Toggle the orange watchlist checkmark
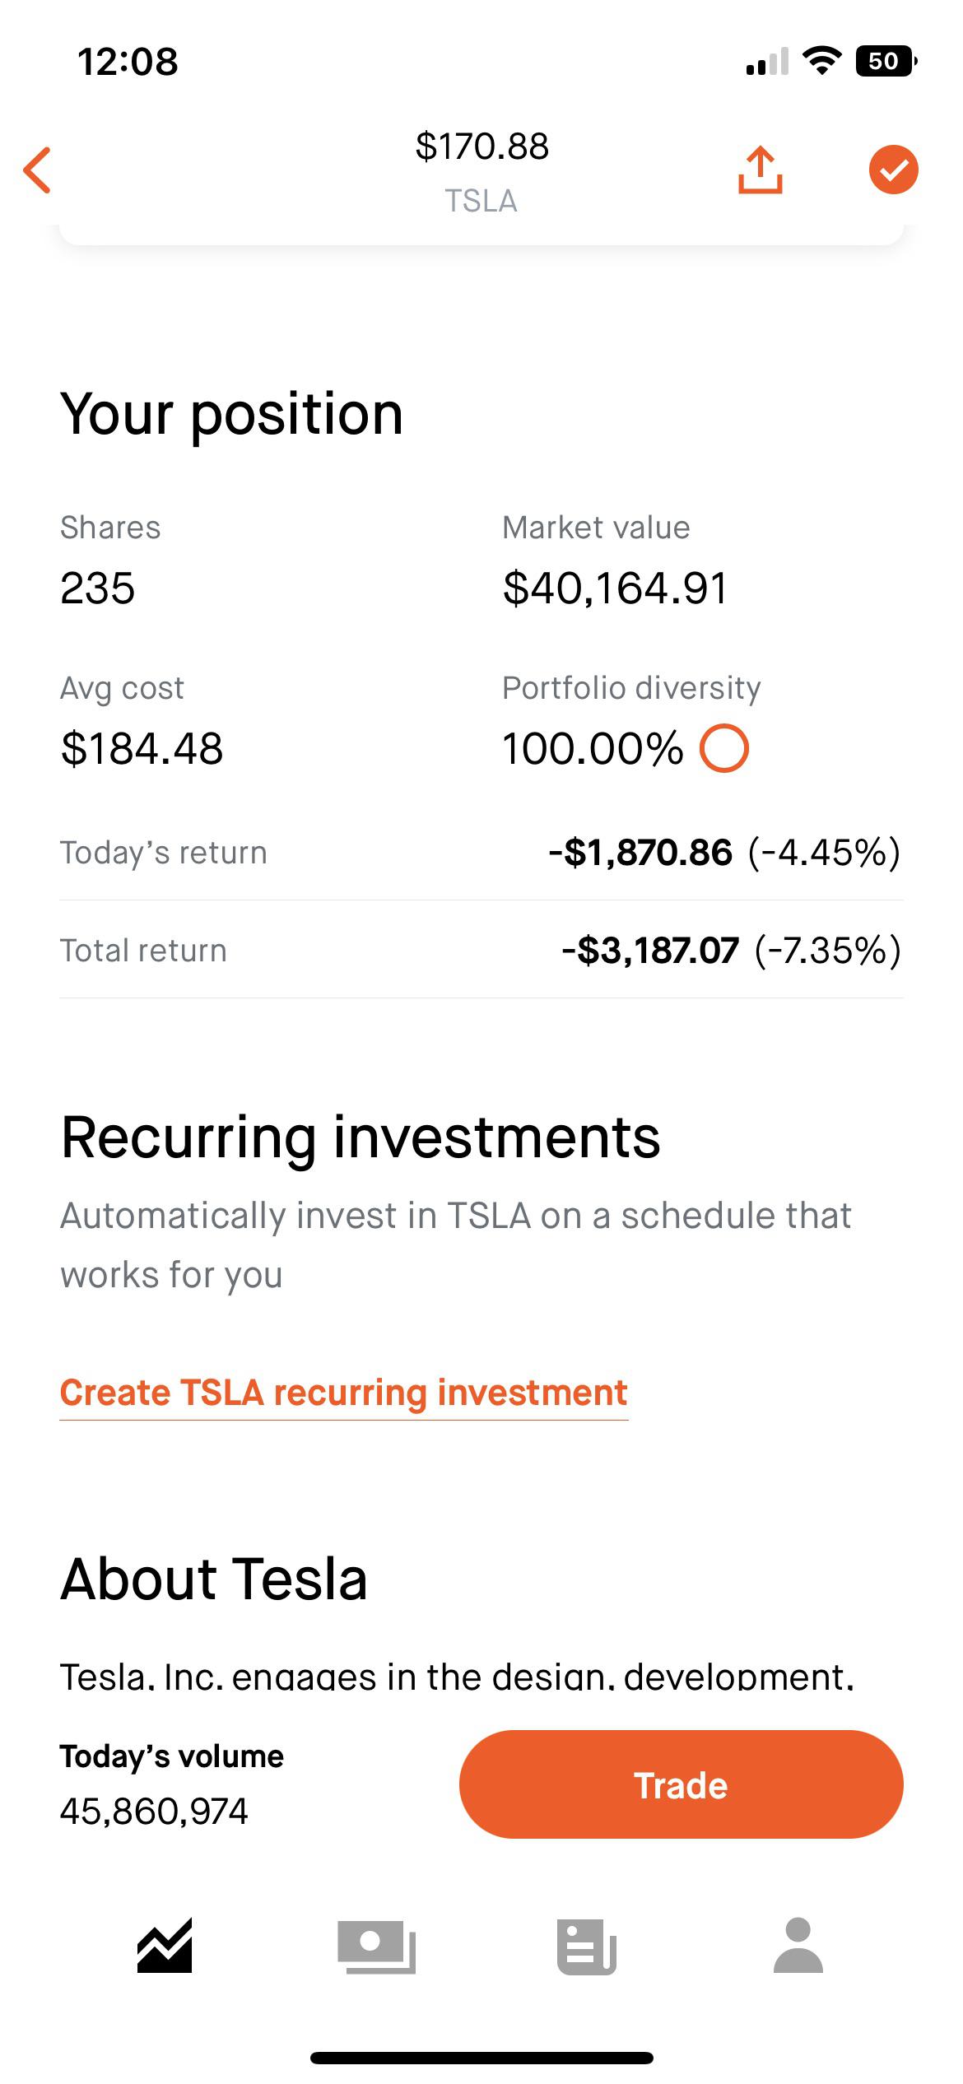This screenshot has height=2084, width=963. click(x=893, y=170)
